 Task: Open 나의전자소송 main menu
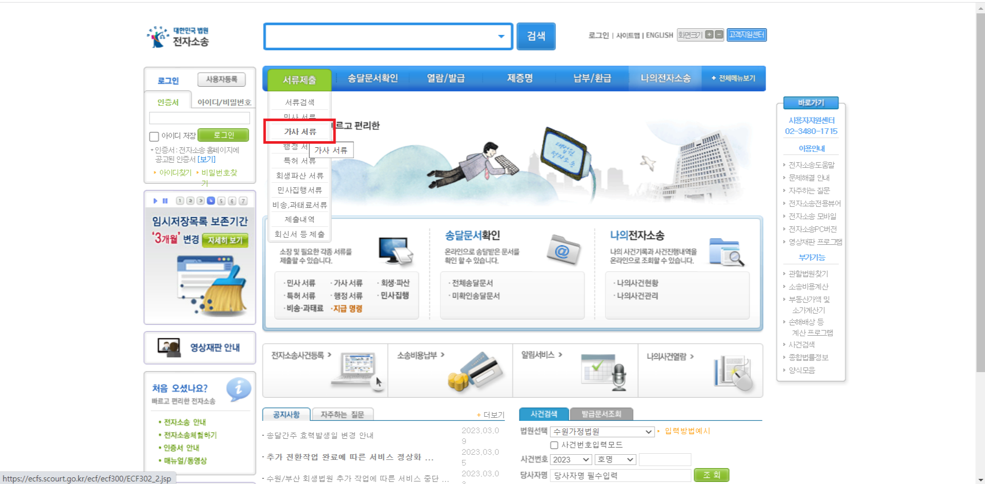(x=665, y=78)
